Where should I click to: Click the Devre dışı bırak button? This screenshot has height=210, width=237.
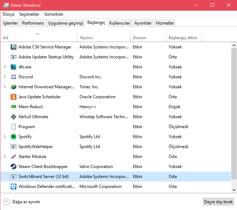tap(218, 202)
